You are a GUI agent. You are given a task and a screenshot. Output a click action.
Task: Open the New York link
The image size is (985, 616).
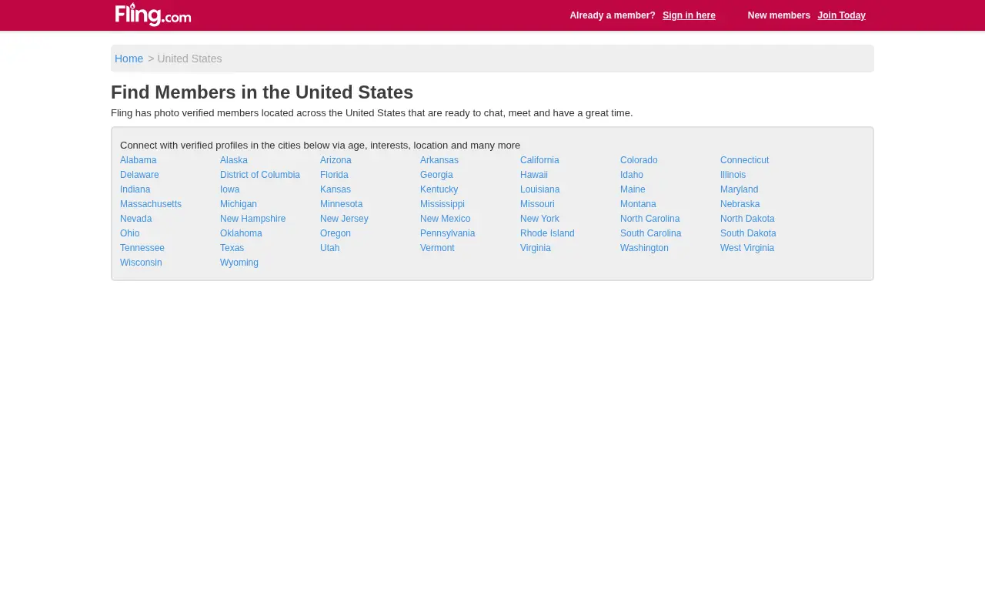coord(539,219)
